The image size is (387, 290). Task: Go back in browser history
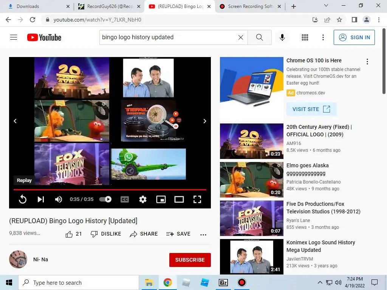(x=8, y=20)
